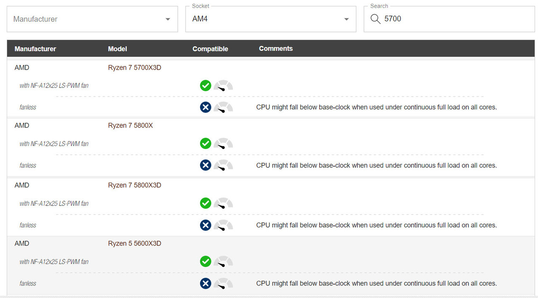Click the Model column header

(x=117, y=49)
